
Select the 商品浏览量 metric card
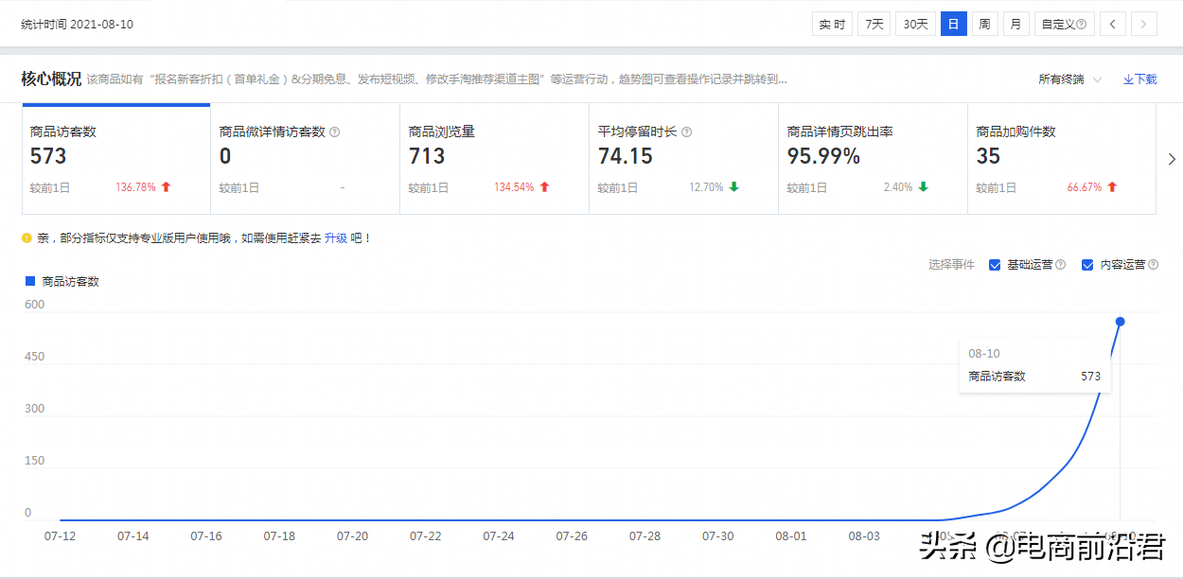click(494, 159)
